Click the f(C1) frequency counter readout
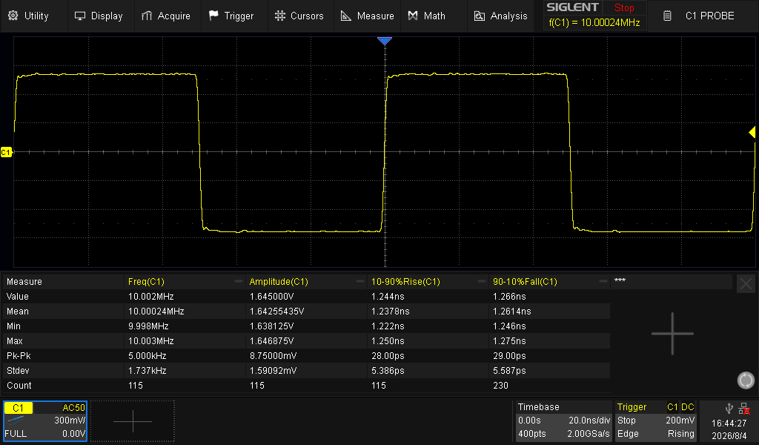 click(x=594, y=23)
